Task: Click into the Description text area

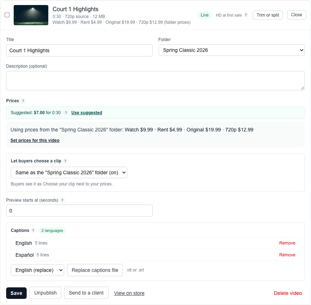Action: [156, 81]
